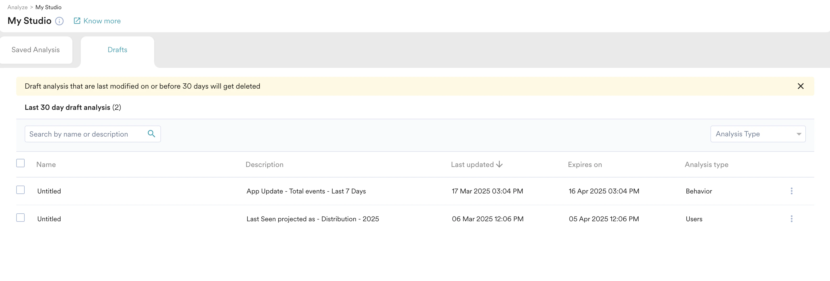This screenshot has width=830, height=281.
Task: Select the Drafts tab
Action: 117,50
